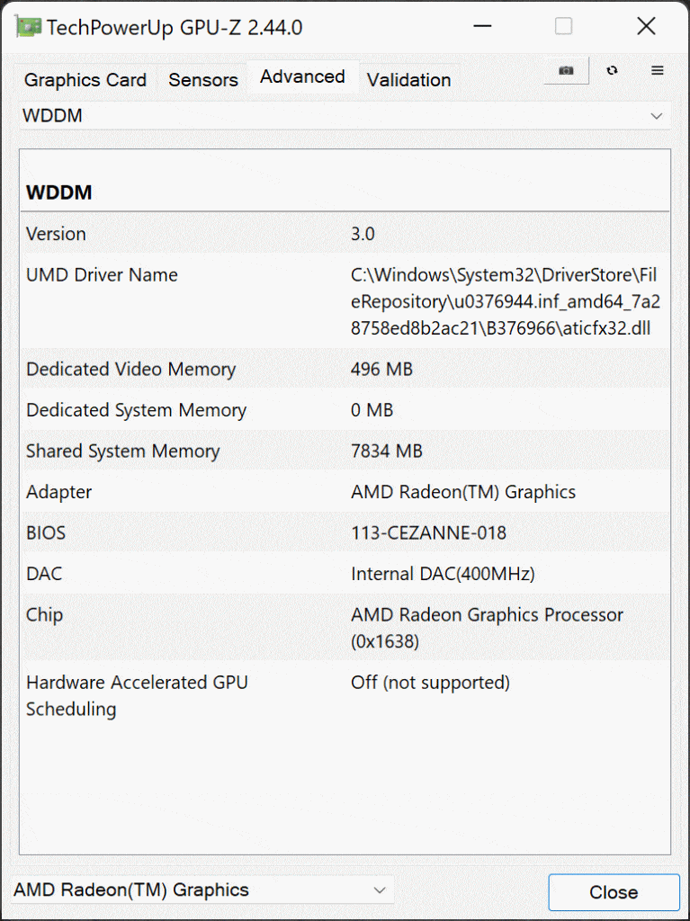
Task: Click the TechPowerUp GPU-Z 2.44.0 title text
Action: coord(175,28)
